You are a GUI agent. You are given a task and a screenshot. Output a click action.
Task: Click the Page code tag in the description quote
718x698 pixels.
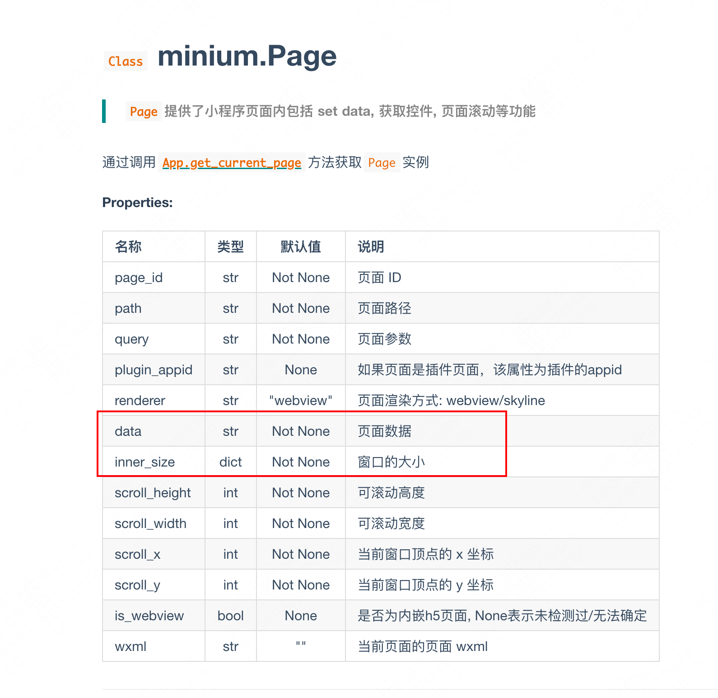(144, 112)
